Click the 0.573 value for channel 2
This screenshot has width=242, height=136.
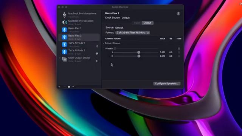point(163,56)
